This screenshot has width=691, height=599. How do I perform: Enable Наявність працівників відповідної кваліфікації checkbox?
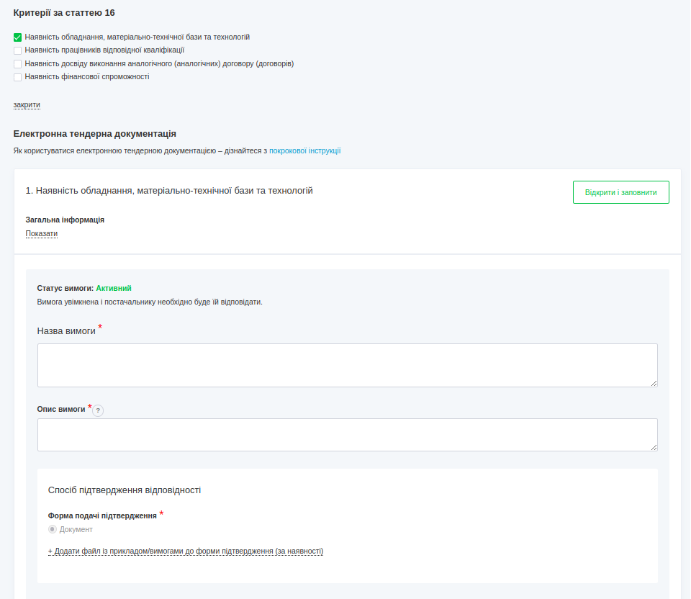pos(18,50)
